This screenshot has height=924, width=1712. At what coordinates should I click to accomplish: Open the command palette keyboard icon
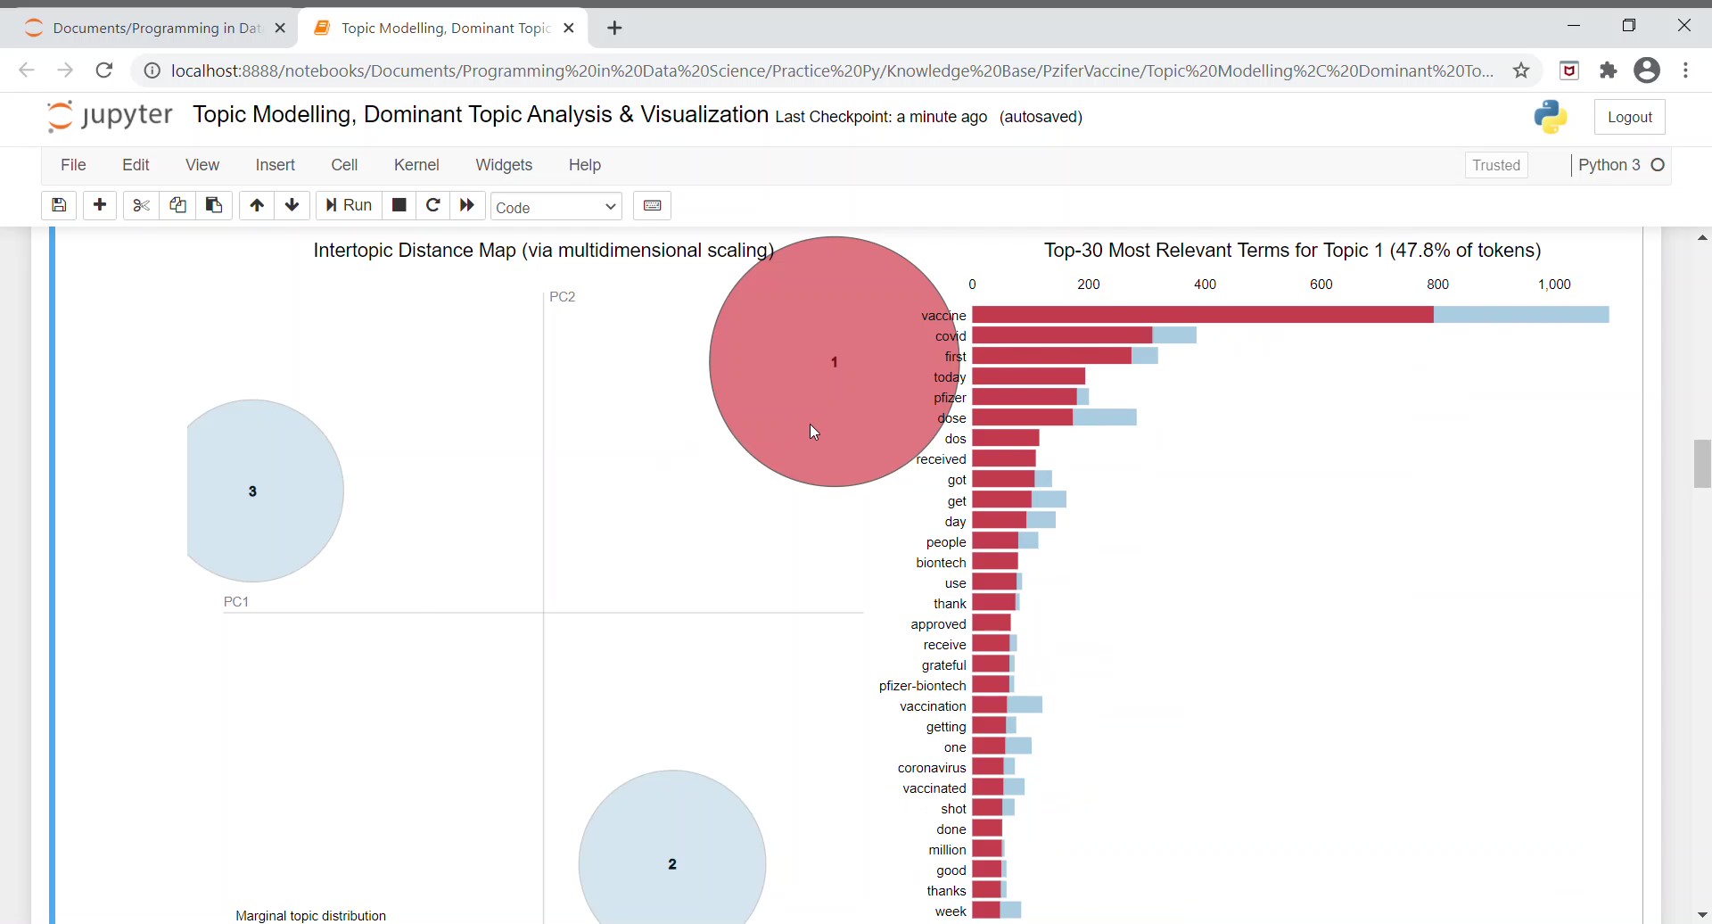[652, 205]
